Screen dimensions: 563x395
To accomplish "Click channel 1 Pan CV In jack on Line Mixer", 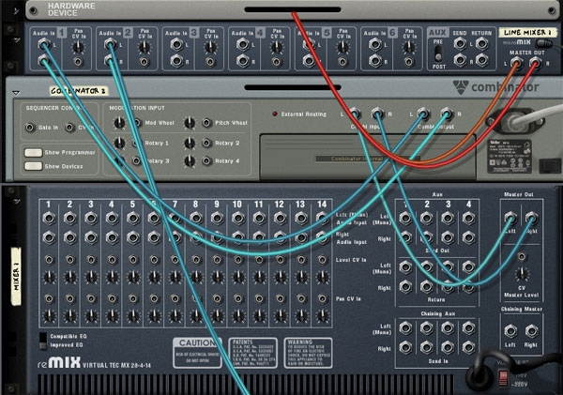I will (x=78, y=62).
